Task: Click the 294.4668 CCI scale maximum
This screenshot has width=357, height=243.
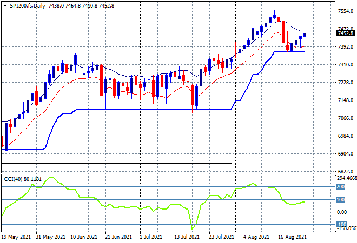Action: pos(347,178)
